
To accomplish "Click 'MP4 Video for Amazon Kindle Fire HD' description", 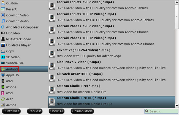I will pyautogui.click(x=84, y=104).
